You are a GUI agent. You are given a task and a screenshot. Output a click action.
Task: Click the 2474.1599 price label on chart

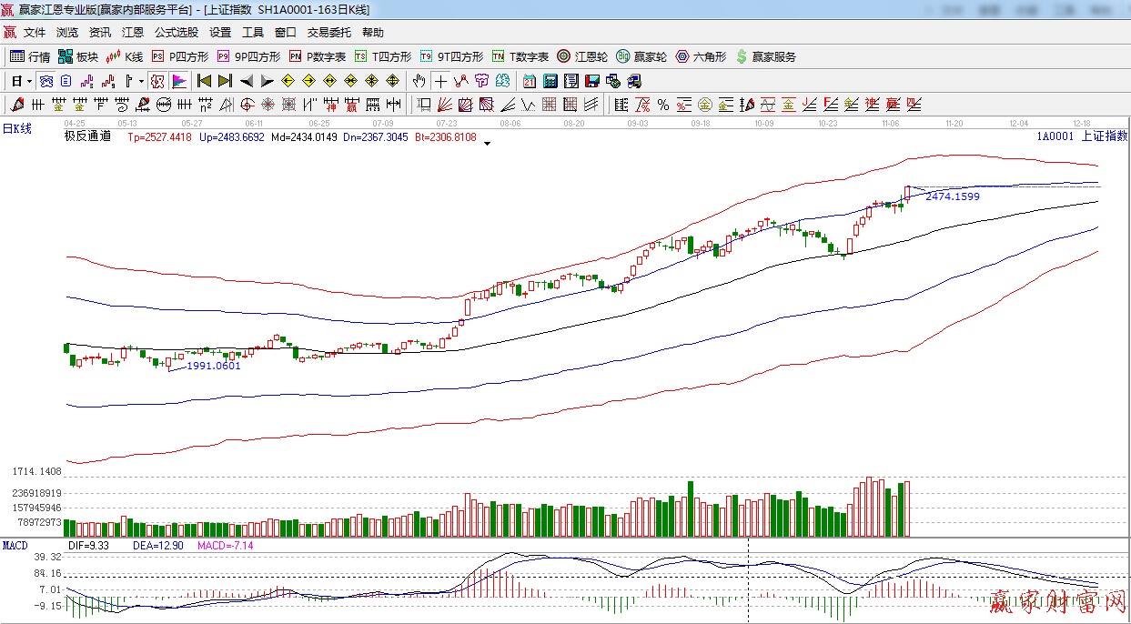click(952, 196)
